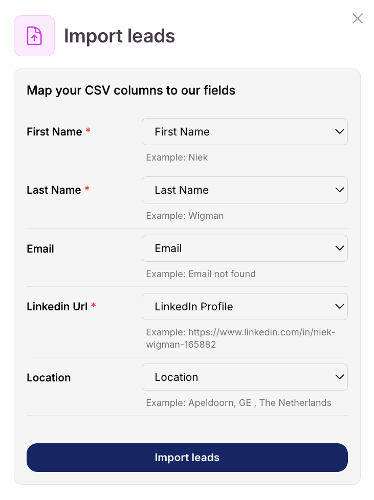This screenshot has height=500, width=374.
Task: Select the Email field label
Action: tap(40, 249)
